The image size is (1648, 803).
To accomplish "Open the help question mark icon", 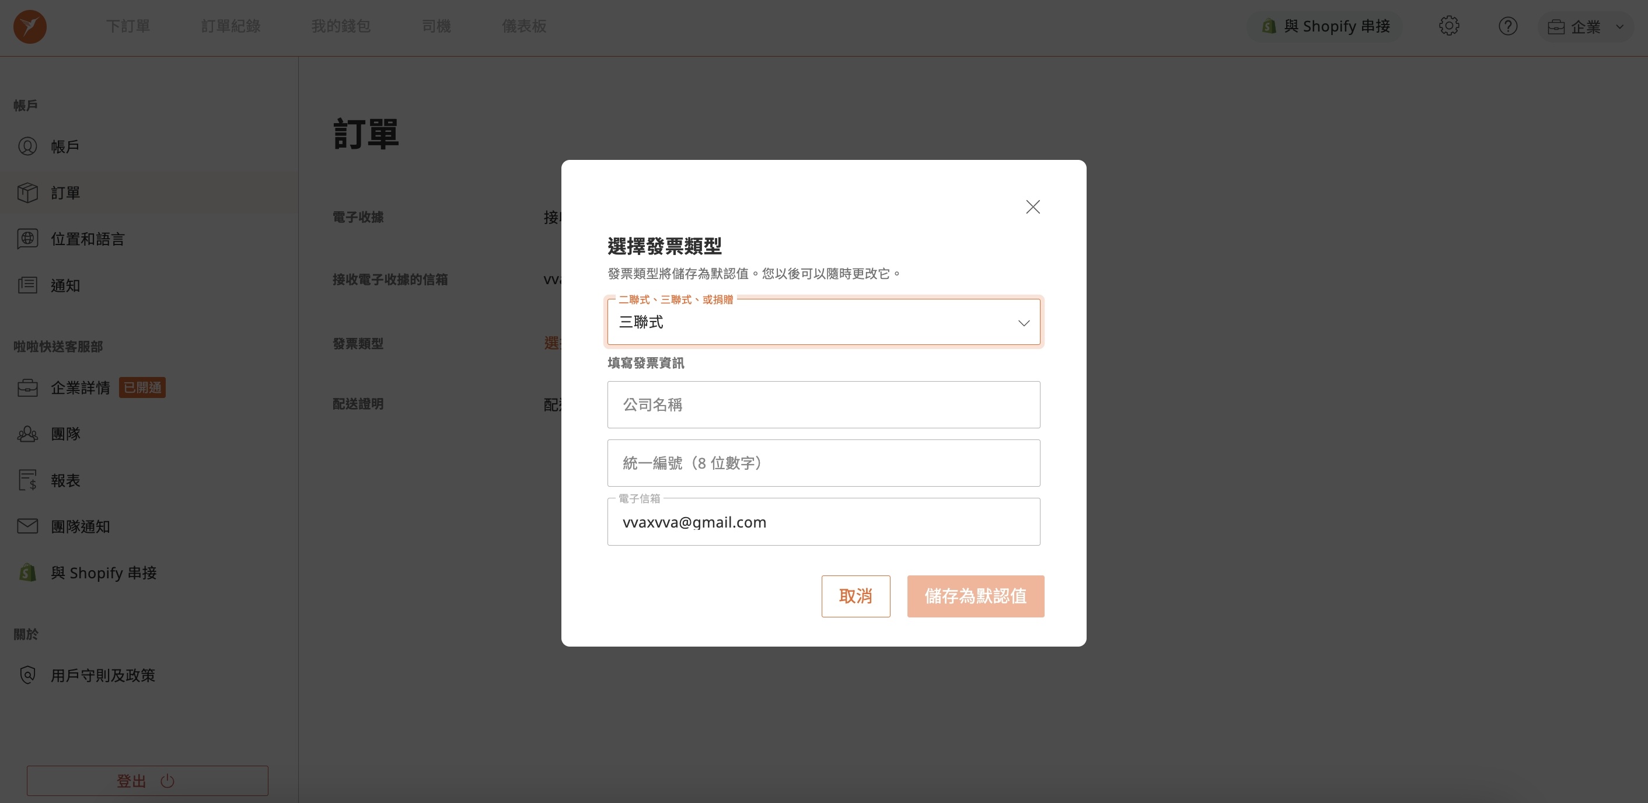I will click(1508, 26).
